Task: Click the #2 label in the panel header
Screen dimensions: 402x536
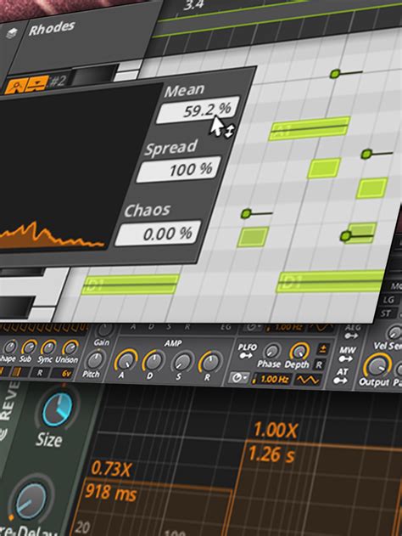Action: point(59,81)
